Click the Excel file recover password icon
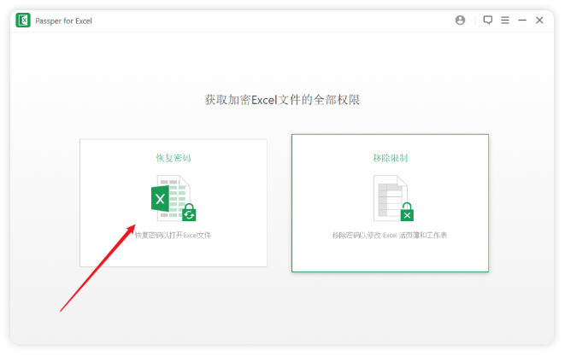 click(x=173, y=199)
